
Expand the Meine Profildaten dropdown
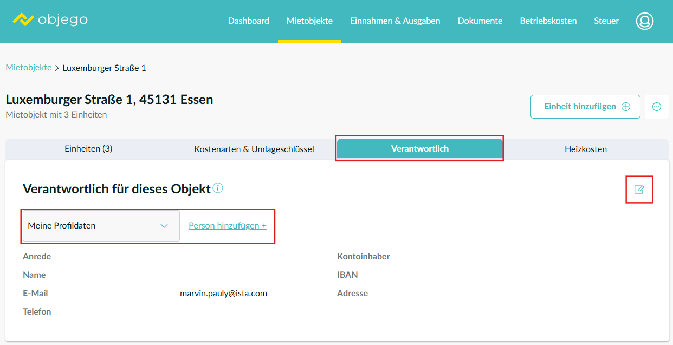tap(101, 226)
